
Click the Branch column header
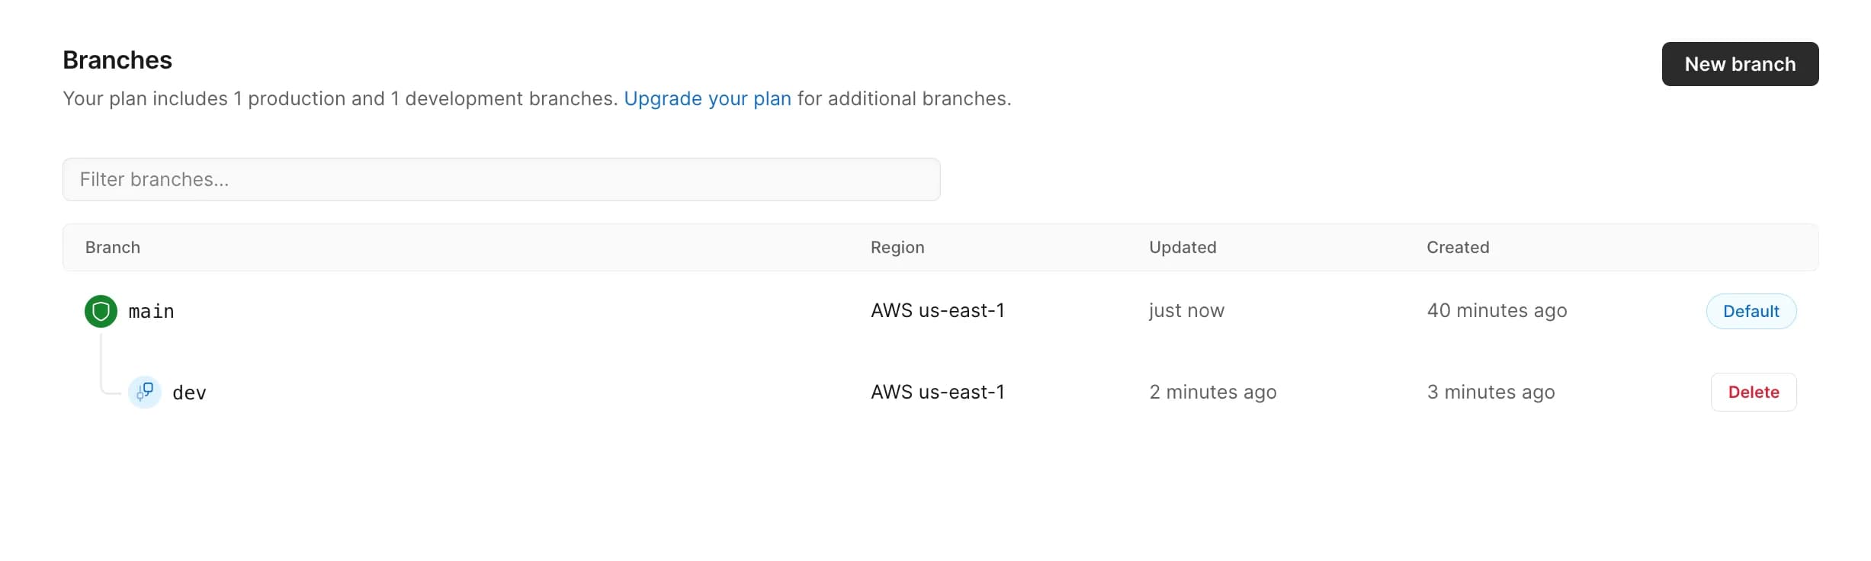(x=113, y=248)
